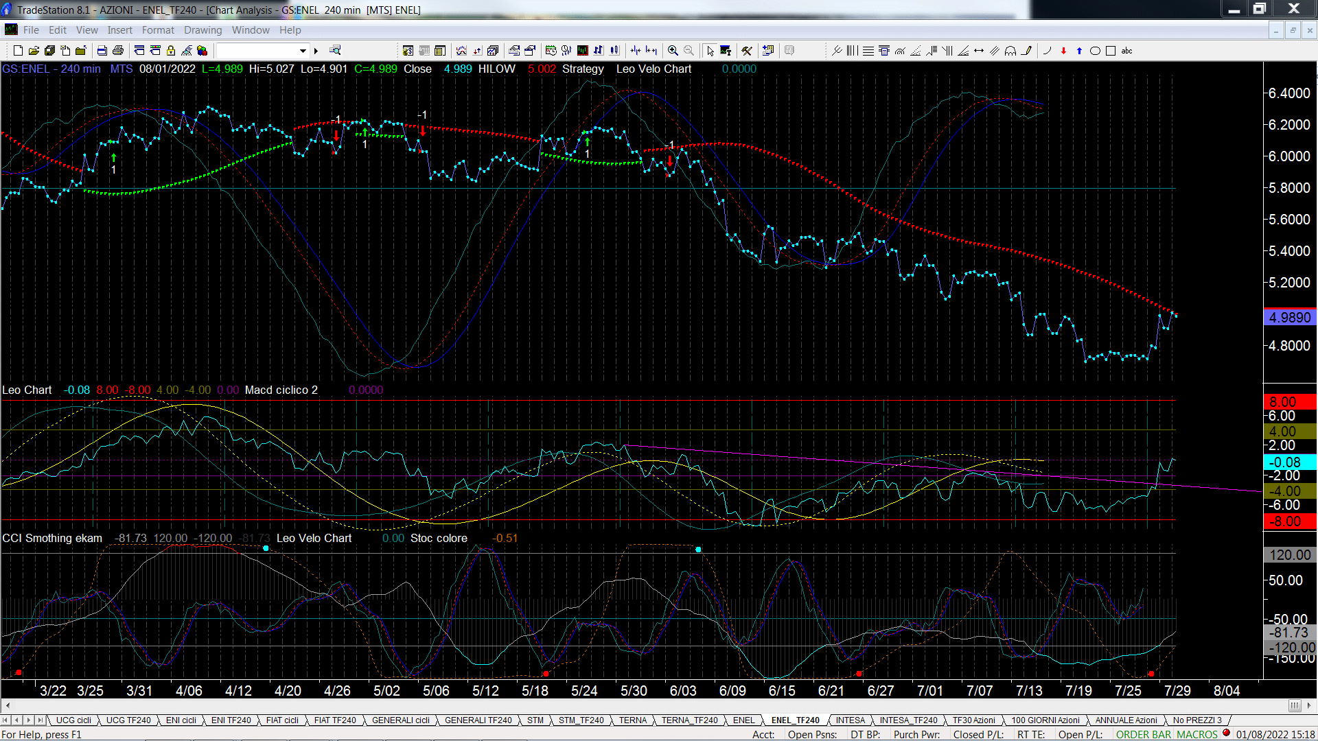Viewport: 1318px width, 741px height.
Task: Select the red down arrow drawing tool
Action: [1063, 50]
